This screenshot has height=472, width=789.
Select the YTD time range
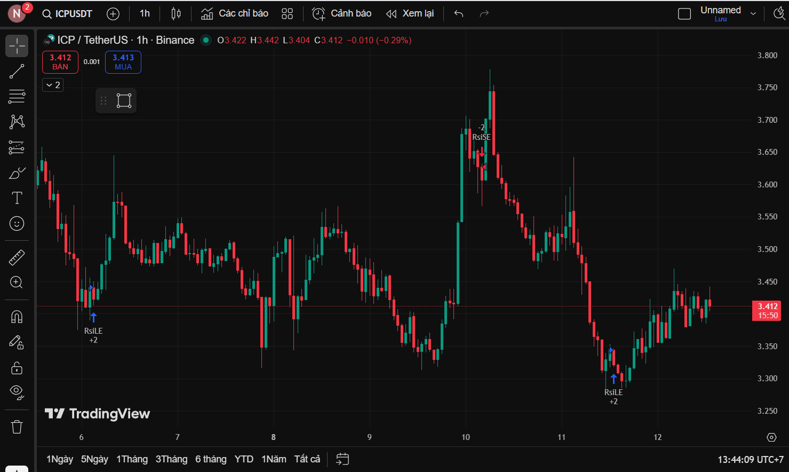(244, 459)
